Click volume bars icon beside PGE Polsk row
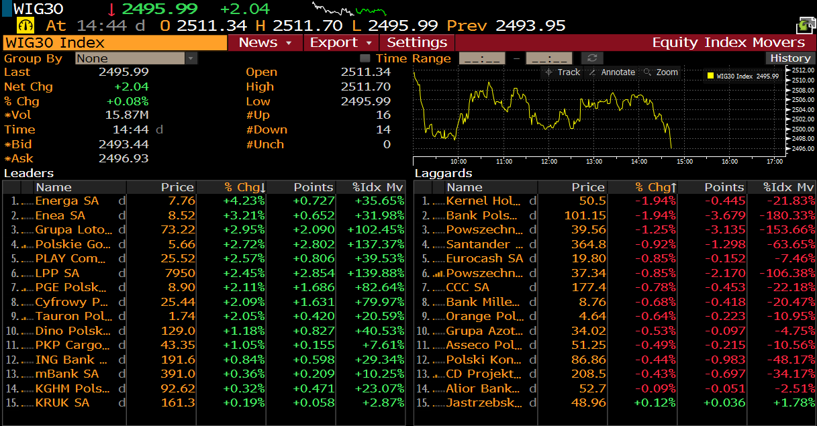The image size is (817, 426). 27,288
